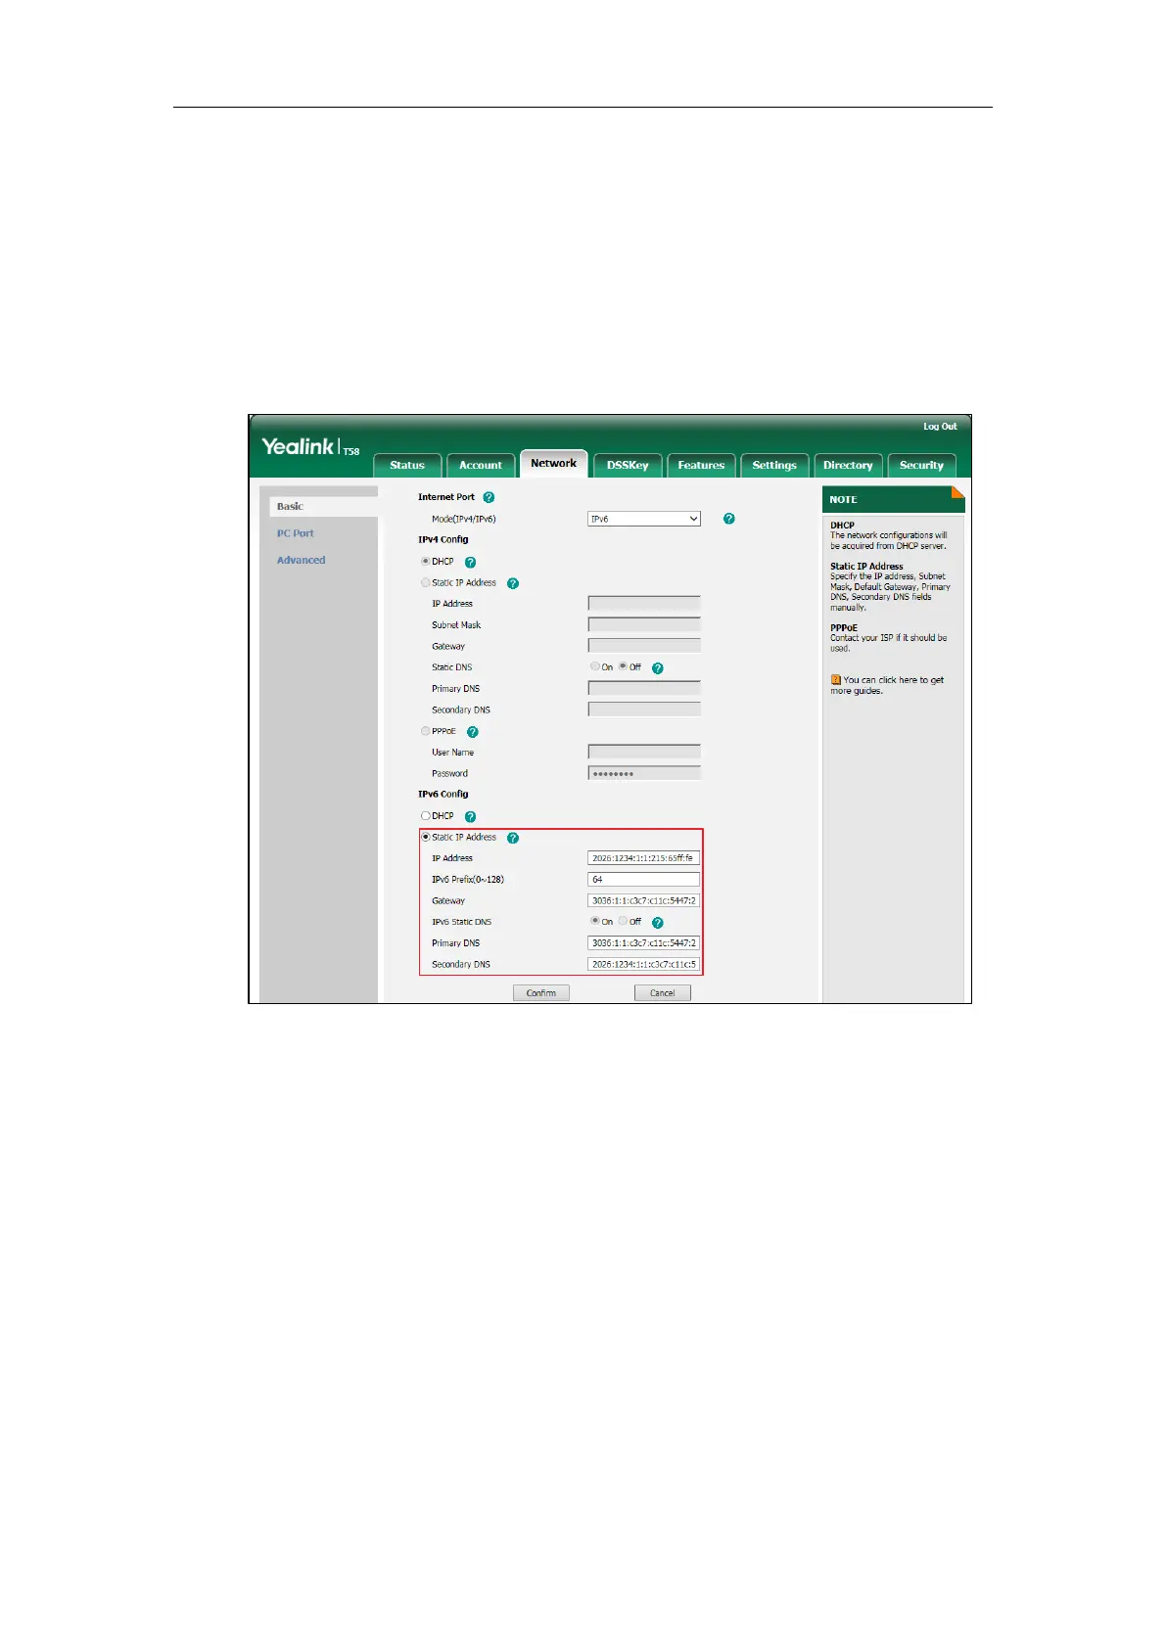Open the Account tab

(x=481, y=465)
